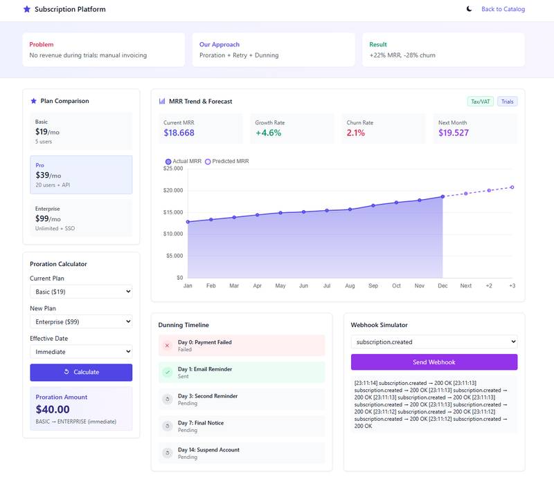This screenshot has height=479, width=554.
Task: Click the Second Reminder pending icon
Action: [x=167, y=400]
